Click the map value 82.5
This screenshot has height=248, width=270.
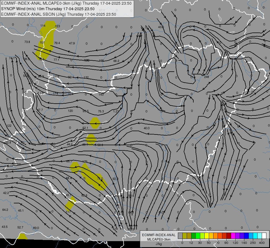pyautogui.click(x=131, y=229)
